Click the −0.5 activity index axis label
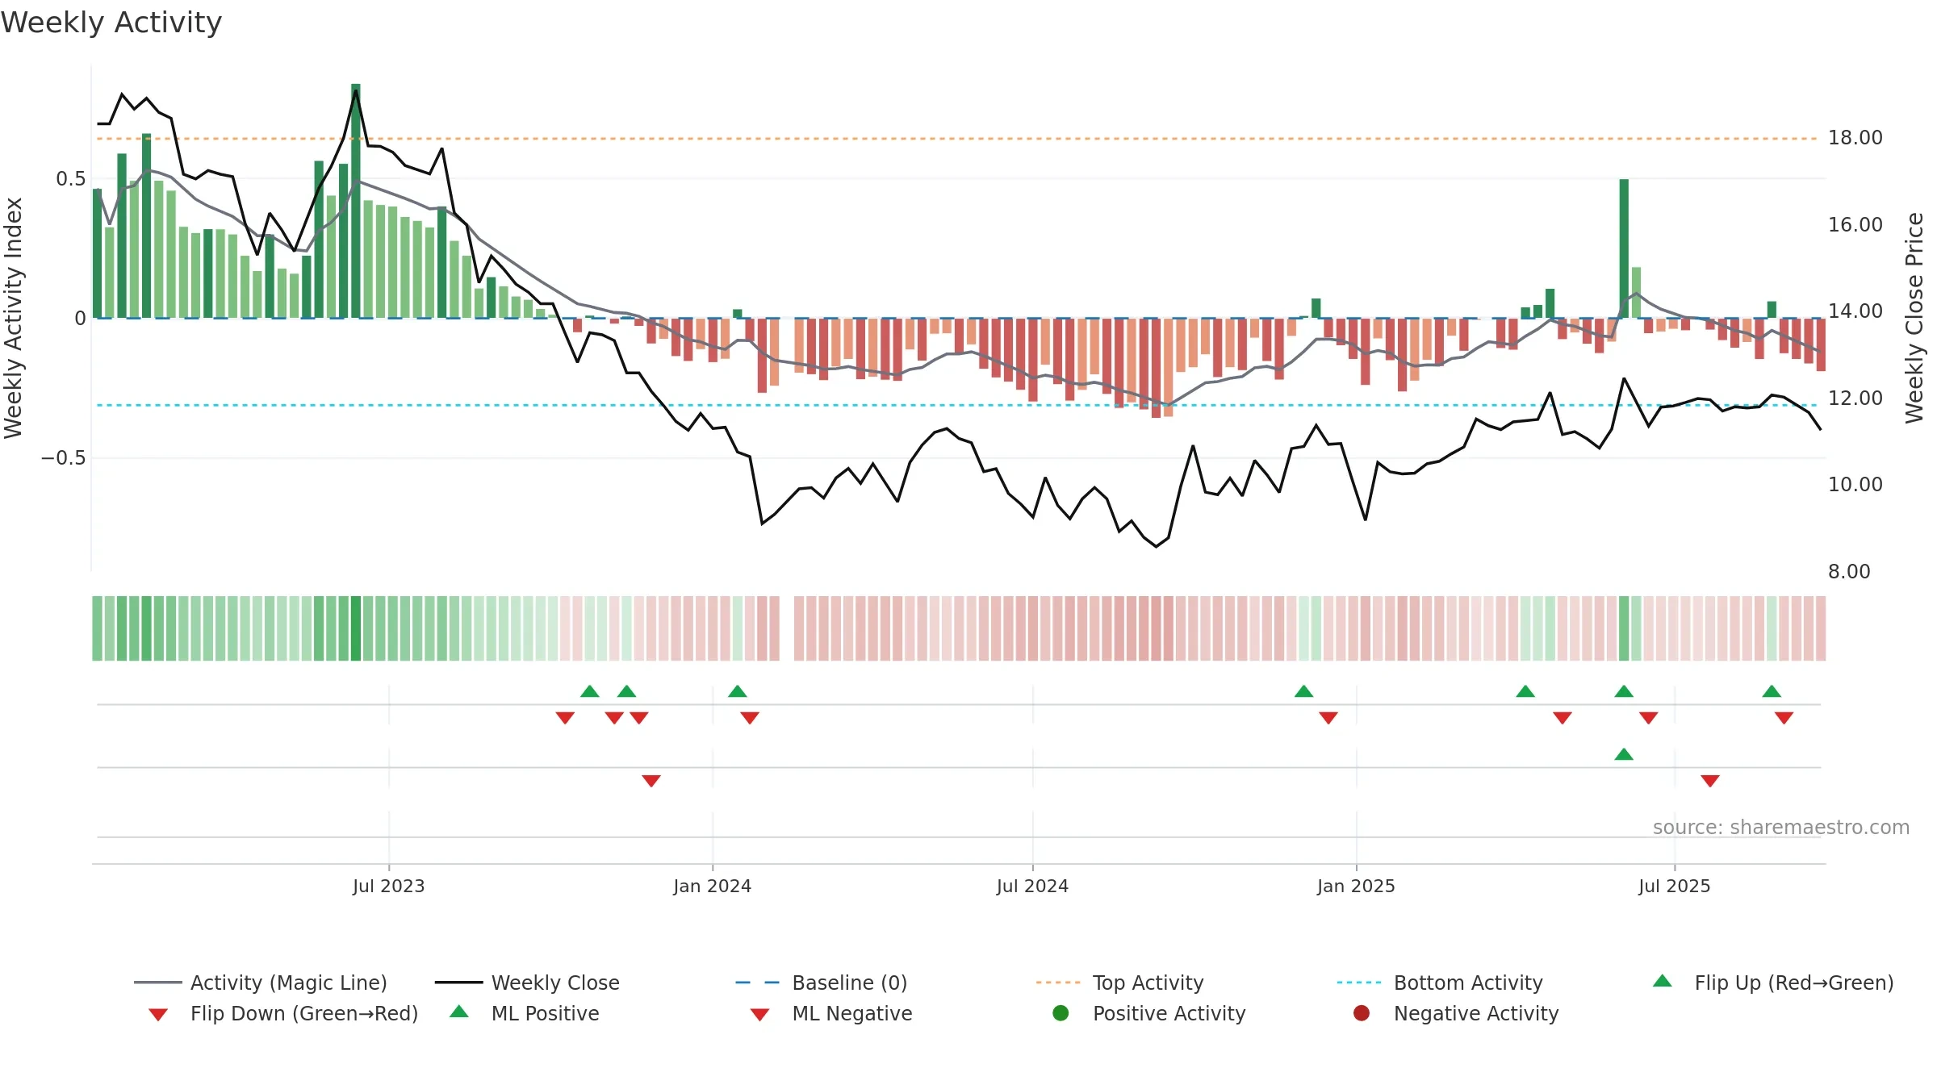1937x1089 pixels. 63,458
